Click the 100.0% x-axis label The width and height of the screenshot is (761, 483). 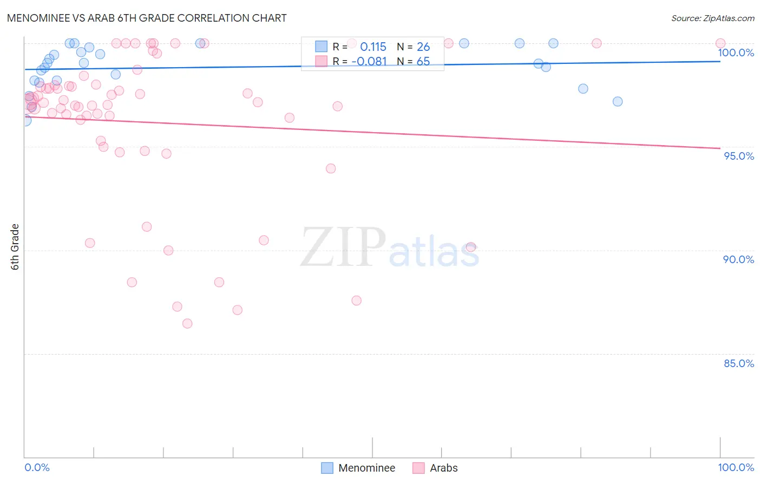736,467
